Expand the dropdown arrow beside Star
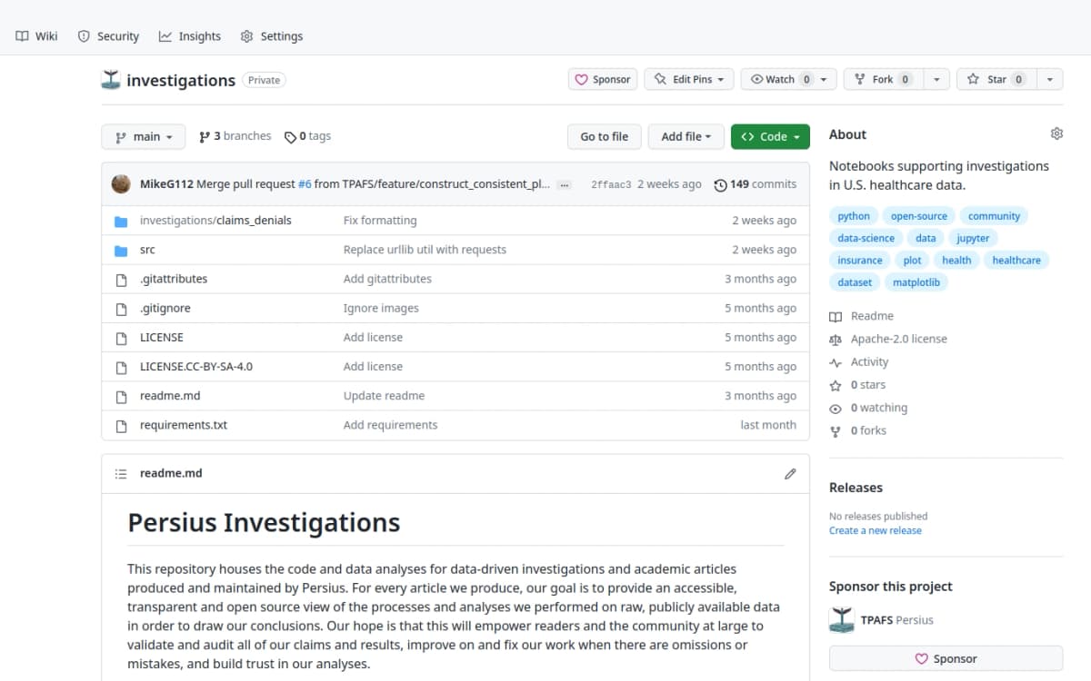This screenshot has height=681, width=1091. (1049, 79)
